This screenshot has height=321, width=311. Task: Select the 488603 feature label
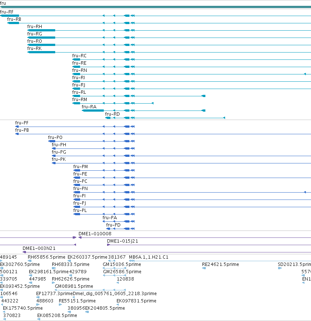click(45, 301)
